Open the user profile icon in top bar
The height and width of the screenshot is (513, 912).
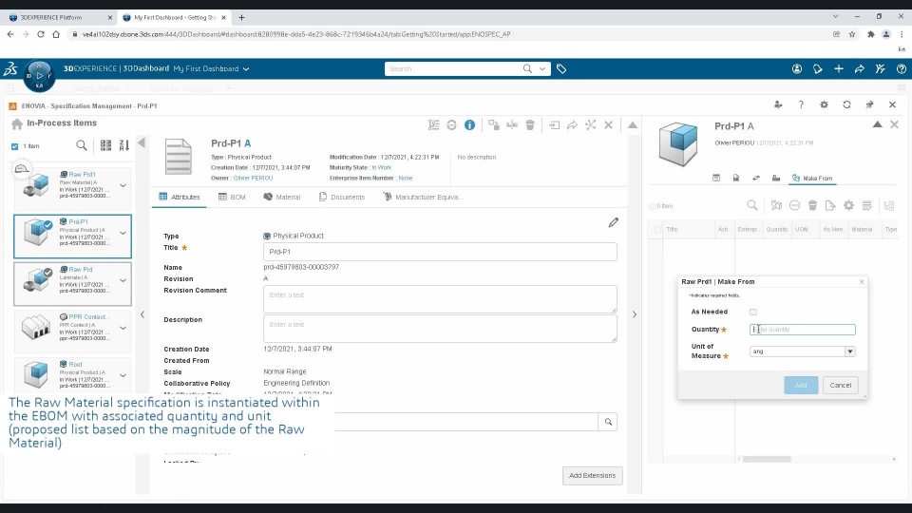coord(797,68)
